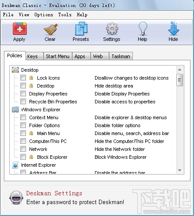Toggle the Main Menu checkbox
The height and width of the screenshot is (216, 194).
tap(23, 133)
